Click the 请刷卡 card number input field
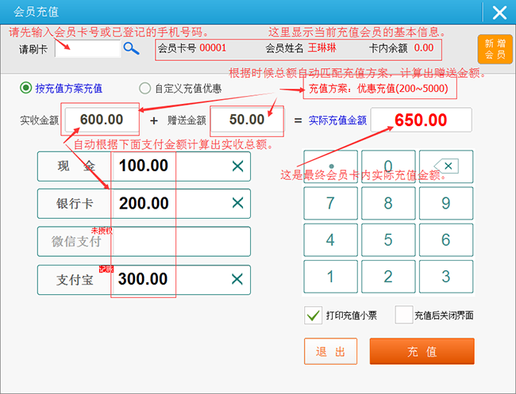Screen dimensions: 516x394 pos(87,49)
